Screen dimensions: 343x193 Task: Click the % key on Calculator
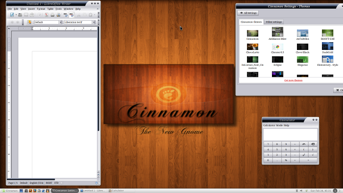[286, 160]
